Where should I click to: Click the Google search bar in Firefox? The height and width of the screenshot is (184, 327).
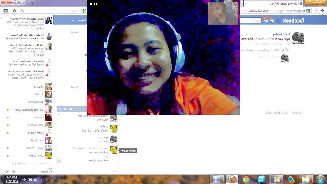pos(53,11)
